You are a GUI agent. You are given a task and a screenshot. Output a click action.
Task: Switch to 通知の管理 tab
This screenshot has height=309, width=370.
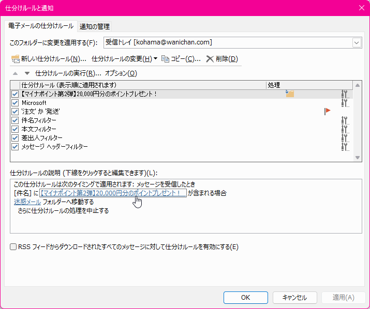click(x=95, y=27)
